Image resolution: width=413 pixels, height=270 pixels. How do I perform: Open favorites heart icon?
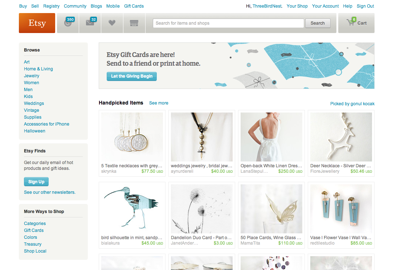[112, 23]
